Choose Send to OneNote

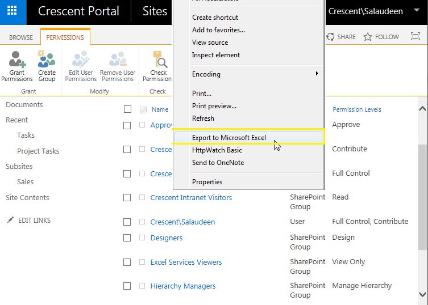click(218, 163)
